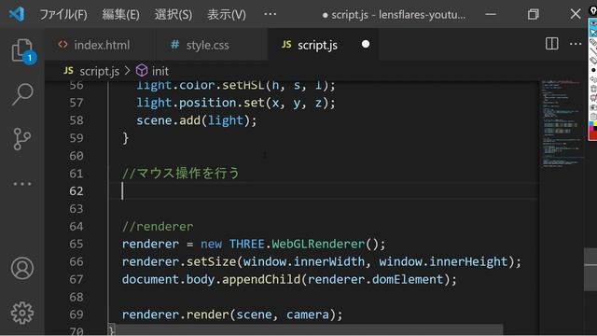Click window.innerHeight on line 66
597x336 pixels.
[x=443, y=261]
